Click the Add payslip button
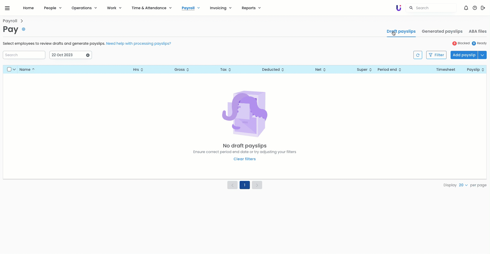The image size is (490, 254). pos(464,55)
